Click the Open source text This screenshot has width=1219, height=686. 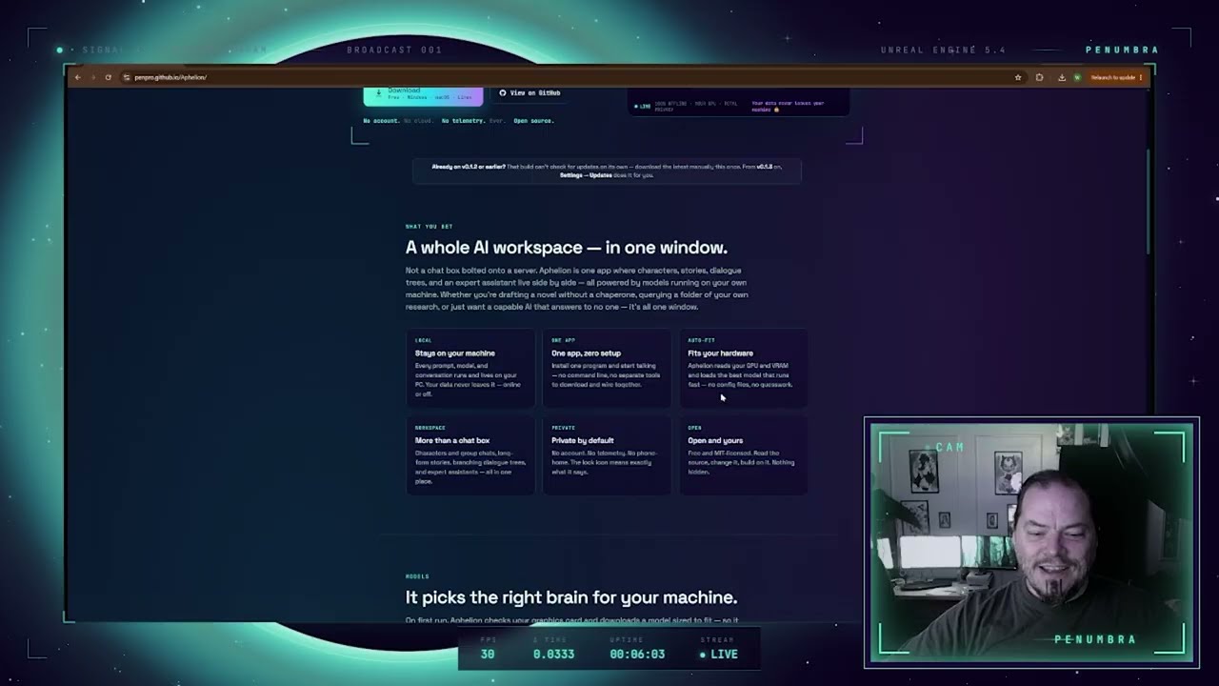533,121
